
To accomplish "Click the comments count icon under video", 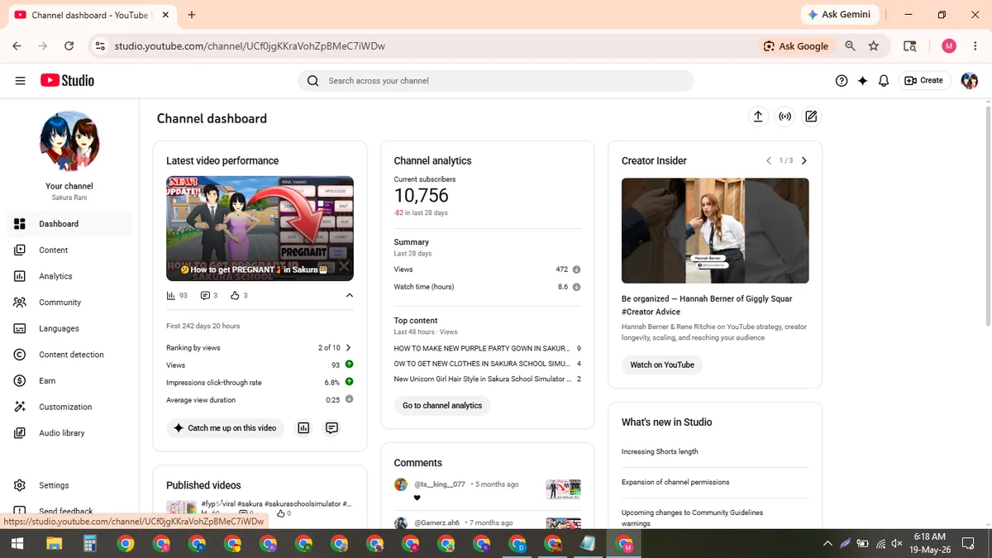I will coord(209,295).
